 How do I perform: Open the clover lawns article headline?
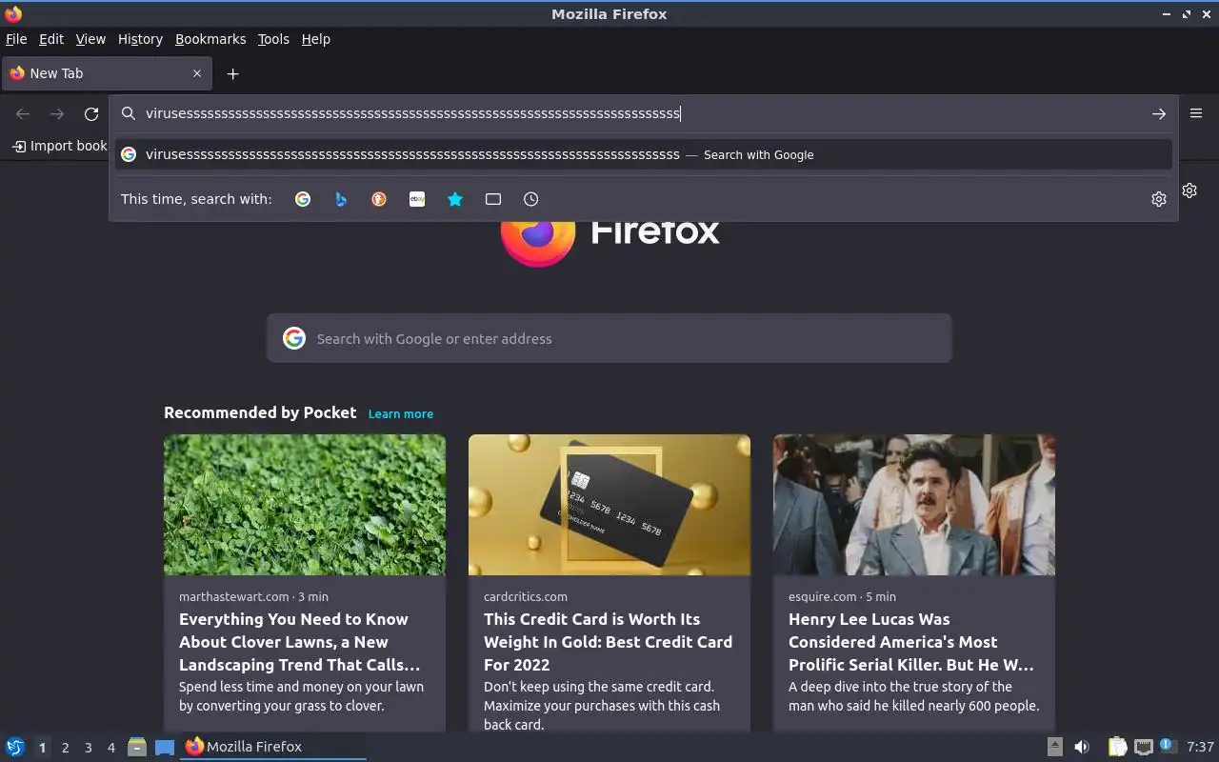[x=300, y=642]
